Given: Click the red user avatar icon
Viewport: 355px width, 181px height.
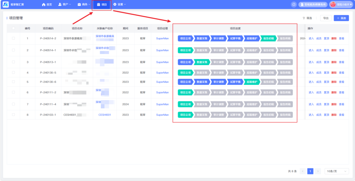Looking at the screenshot, I should pos(333,4).
